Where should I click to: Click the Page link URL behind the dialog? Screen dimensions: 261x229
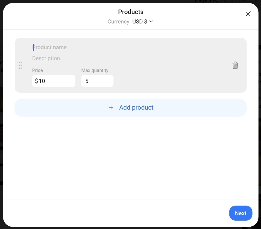[241, 1]
